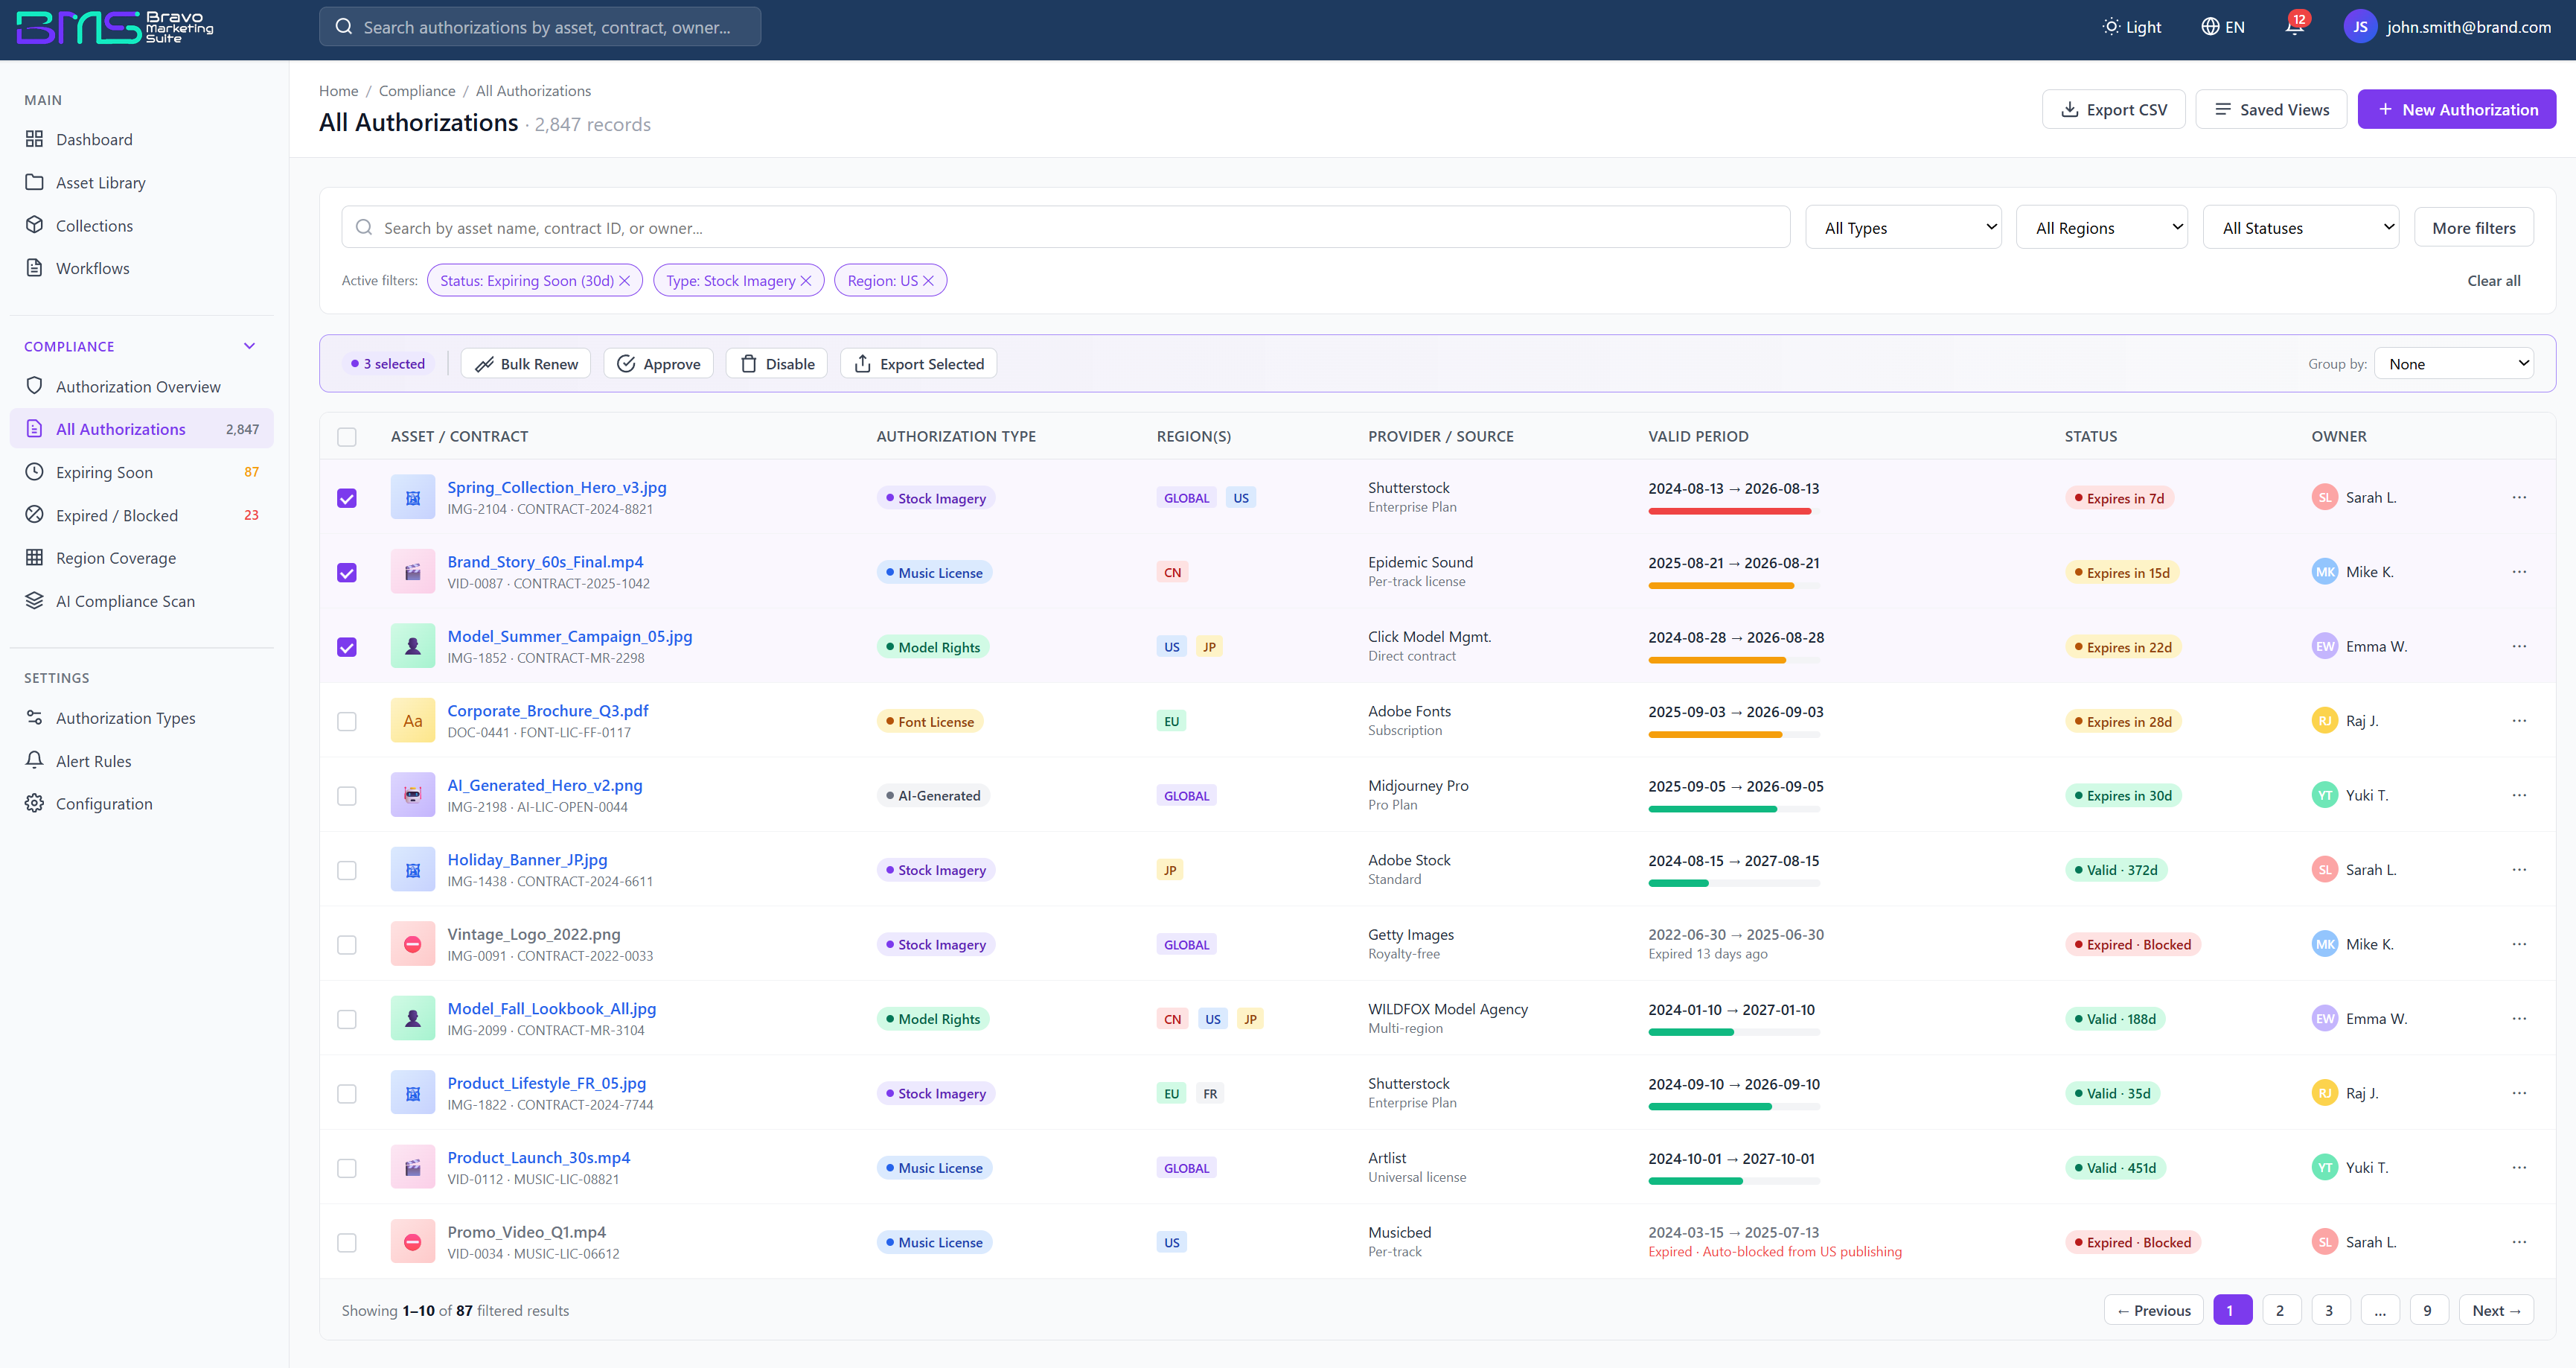This screenshot has width=2576, height=1368.
Task: Click the video icon for Brand_Story_60s_Final.mp4
Action: 412,573
